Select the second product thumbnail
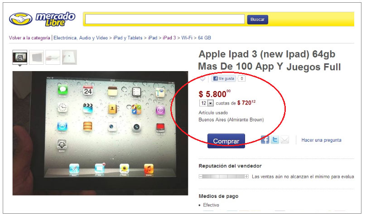 coord(36,57)
